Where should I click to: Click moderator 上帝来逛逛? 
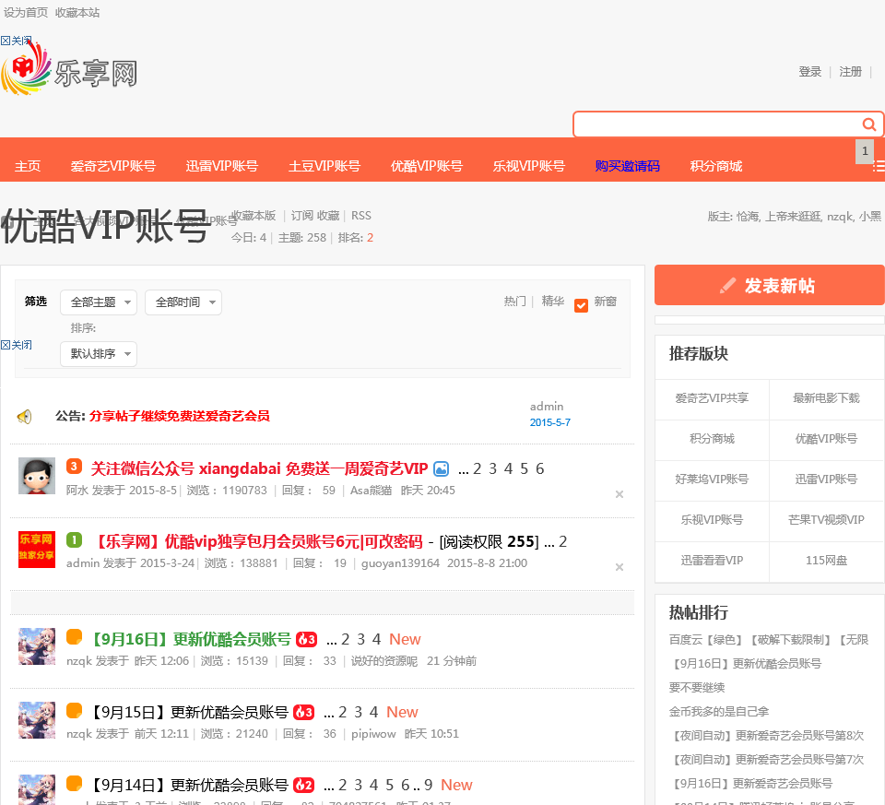coord(793,216)
